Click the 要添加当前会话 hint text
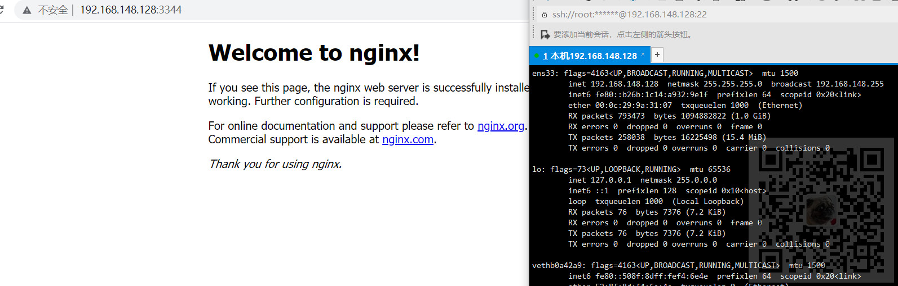This screenshot has width=898, height=286. [622, 34]
